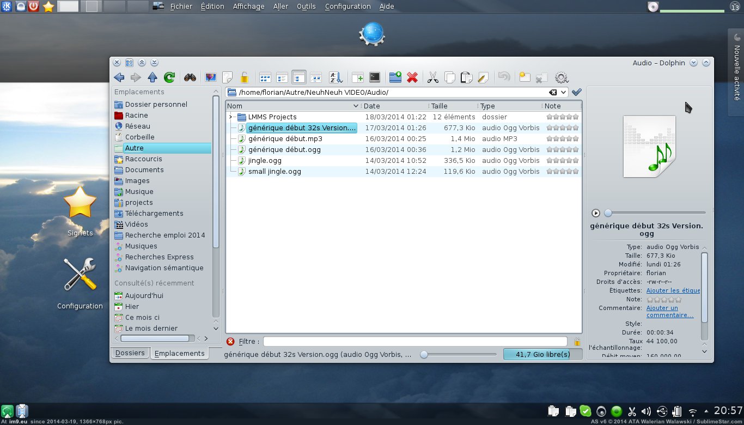Switch to the Dossiers tab
The width and height of the screenshot is (744, 425).
(x=130, y=353)
